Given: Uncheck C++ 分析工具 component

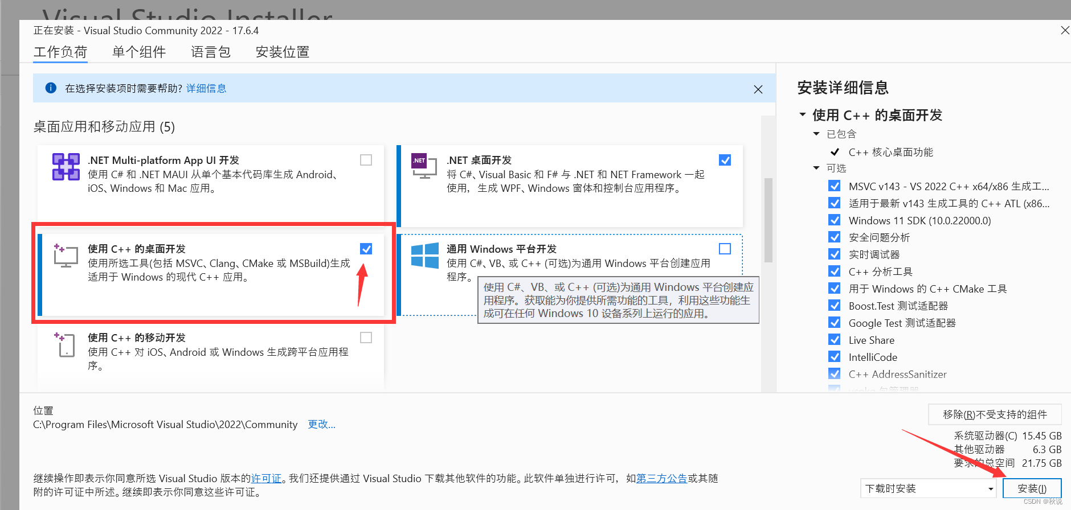Looking at the screenshot, I should point(835,272).
